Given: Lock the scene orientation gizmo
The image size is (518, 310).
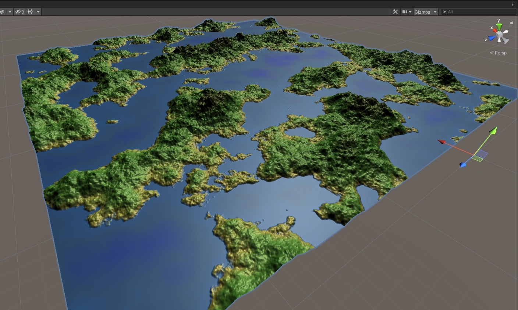Looking at the screenshot, I should (x=511, y=22).
